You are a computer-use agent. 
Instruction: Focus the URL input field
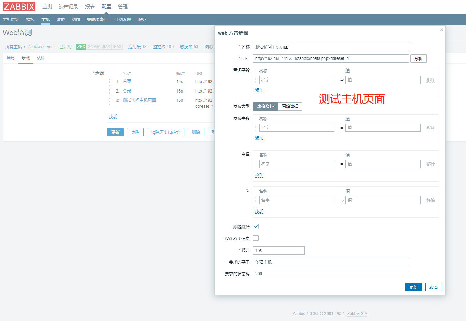point(331,58)
